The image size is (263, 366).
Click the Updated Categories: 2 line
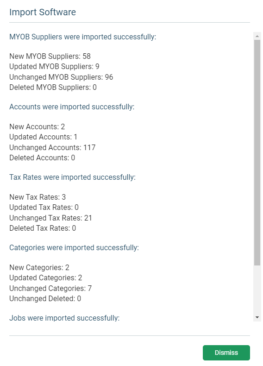pos(46,278)
